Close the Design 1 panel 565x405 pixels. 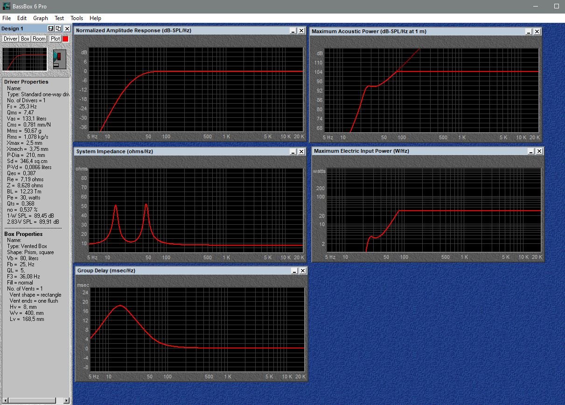pos(67,28)
